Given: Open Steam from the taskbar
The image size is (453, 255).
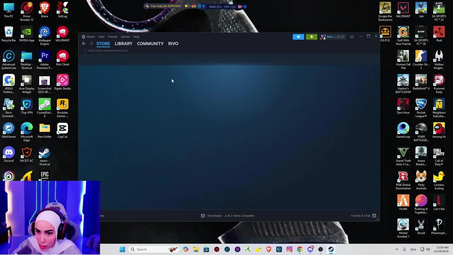Looking at the screenshot, I should click(331, 249).
